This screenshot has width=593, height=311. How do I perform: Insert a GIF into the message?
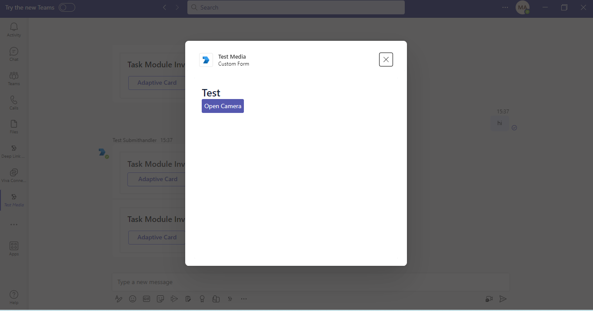coord(147,299)
